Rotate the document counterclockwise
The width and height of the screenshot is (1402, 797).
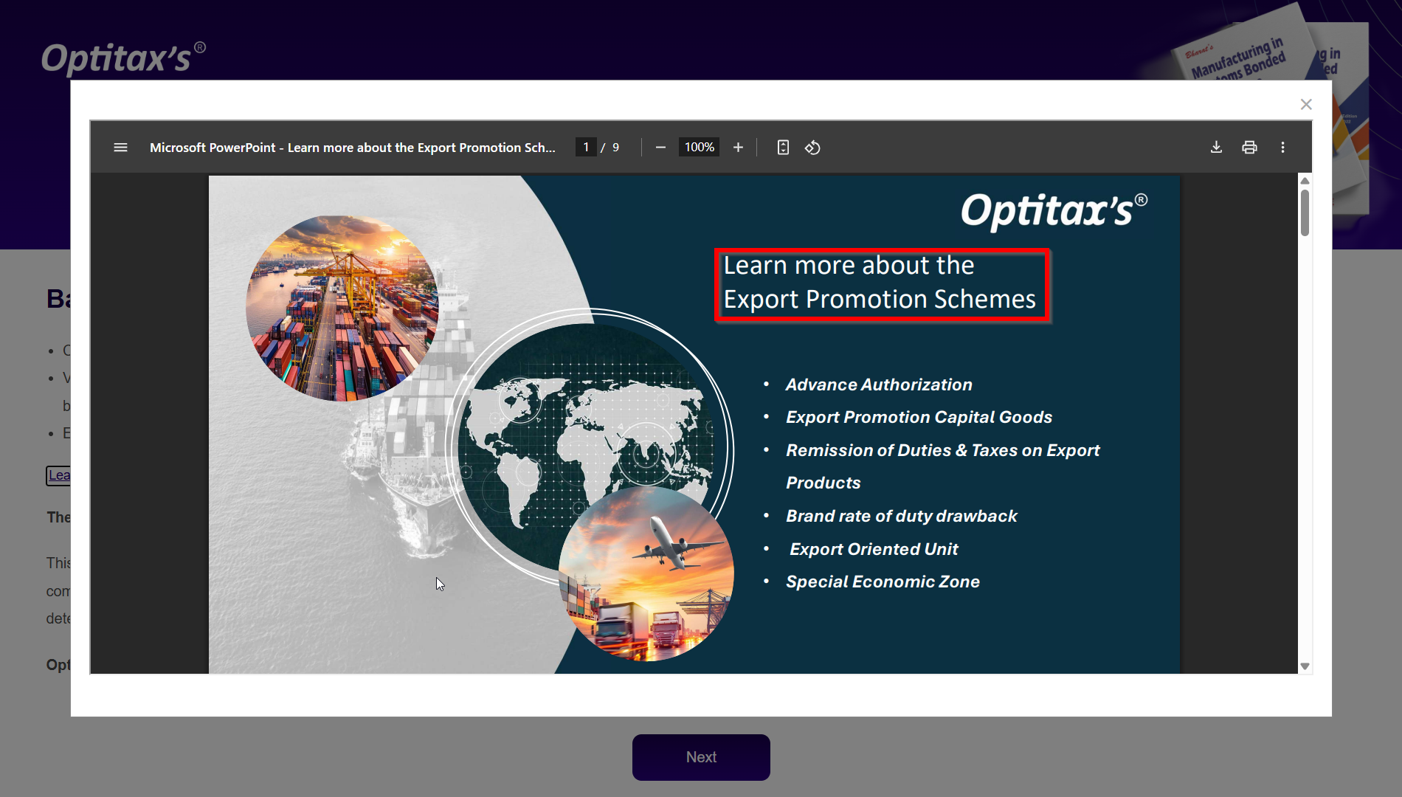click(812, 147)
